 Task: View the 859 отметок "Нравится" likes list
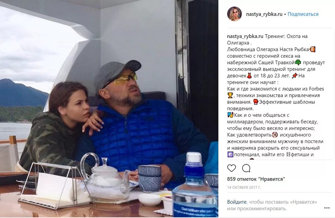[256, 179]
